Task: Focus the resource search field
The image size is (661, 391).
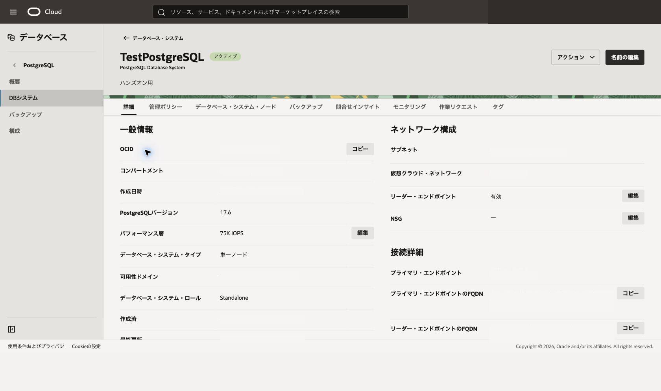Action: click(281, 12)
